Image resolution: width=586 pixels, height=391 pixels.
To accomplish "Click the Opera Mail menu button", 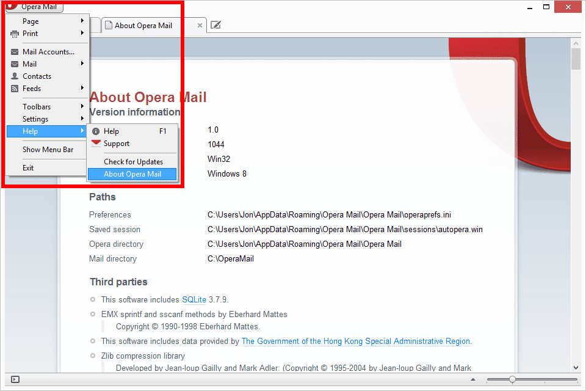I will tap(34, 6).
